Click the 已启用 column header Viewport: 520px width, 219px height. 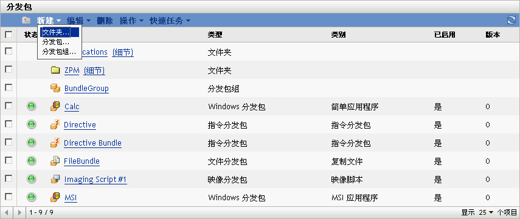click(x=445, y=35)
